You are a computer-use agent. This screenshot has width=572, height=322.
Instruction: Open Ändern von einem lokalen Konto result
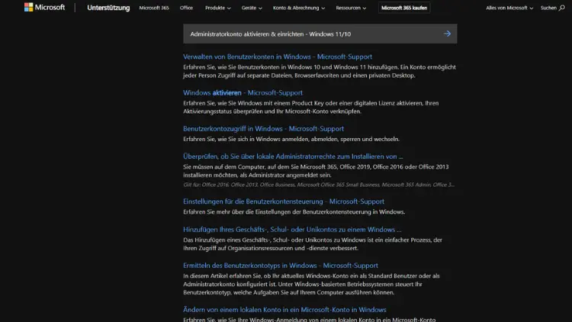(284, 310)
